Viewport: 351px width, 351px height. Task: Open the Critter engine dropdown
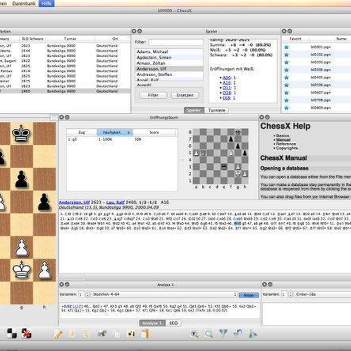pos(322,294)
